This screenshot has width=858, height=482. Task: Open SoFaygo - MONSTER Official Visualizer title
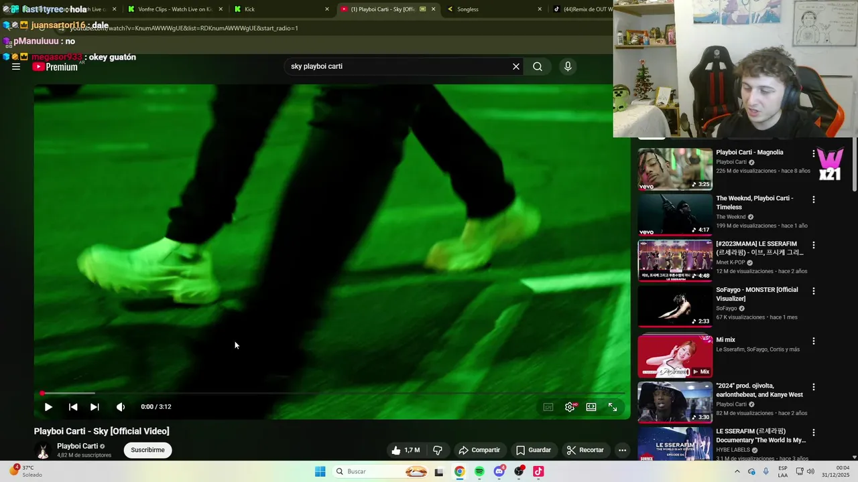click(x=757, y=294)
